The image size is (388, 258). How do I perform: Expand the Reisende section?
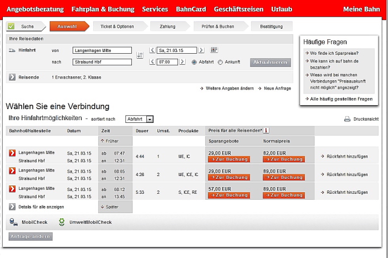[x=12, y=77]
